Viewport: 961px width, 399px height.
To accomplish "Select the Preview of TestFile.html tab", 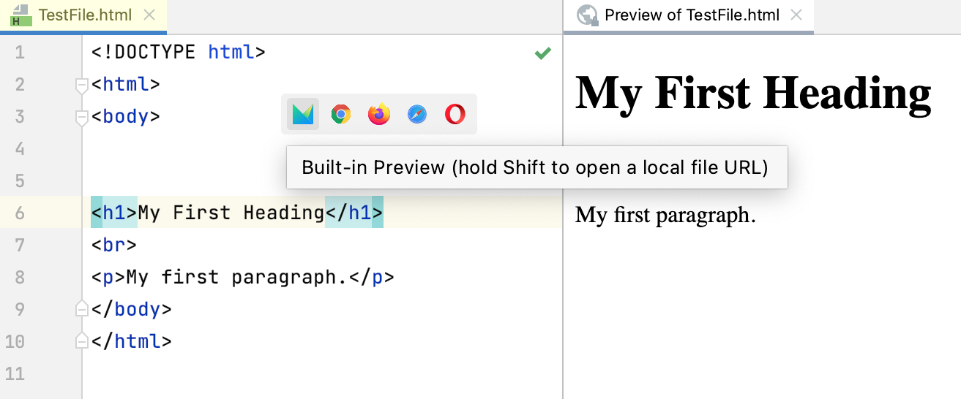I will (x=692, y=15).
